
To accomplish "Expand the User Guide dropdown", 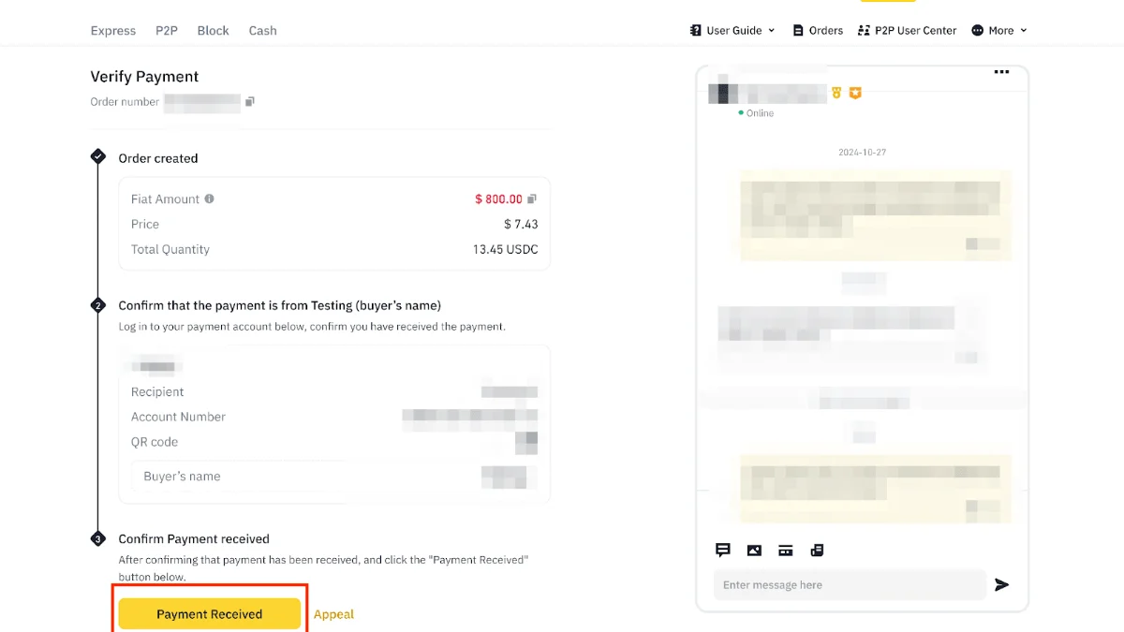I will [x=732, y=30].
